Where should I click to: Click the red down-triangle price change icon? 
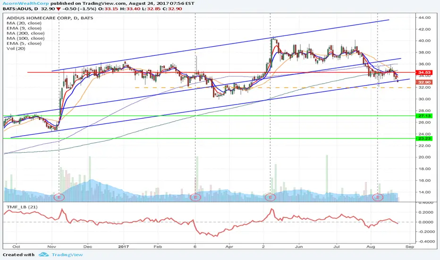click(x=59, y=9)
